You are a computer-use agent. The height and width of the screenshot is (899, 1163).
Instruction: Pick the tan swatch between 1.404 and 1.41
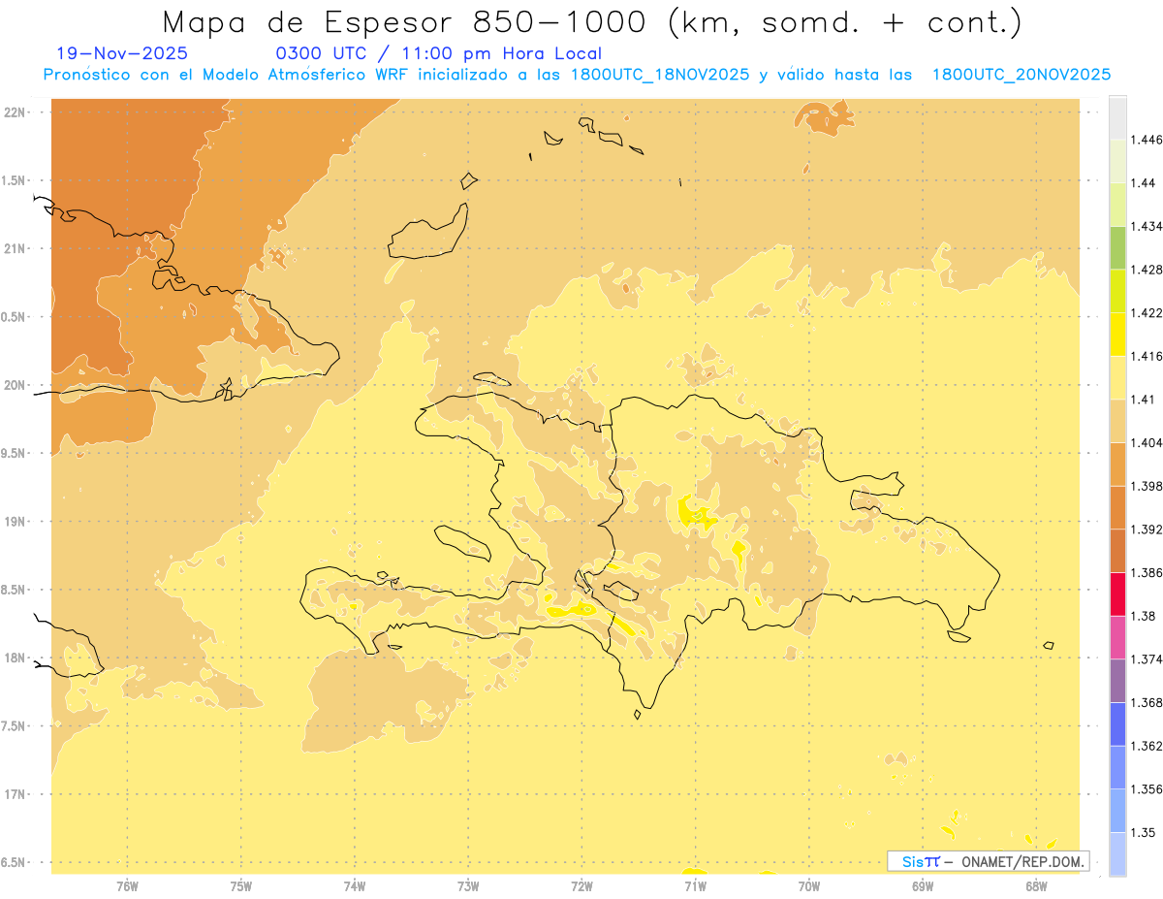1117,421
